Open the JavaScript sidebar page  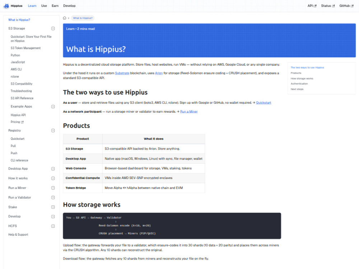point(18,62)
